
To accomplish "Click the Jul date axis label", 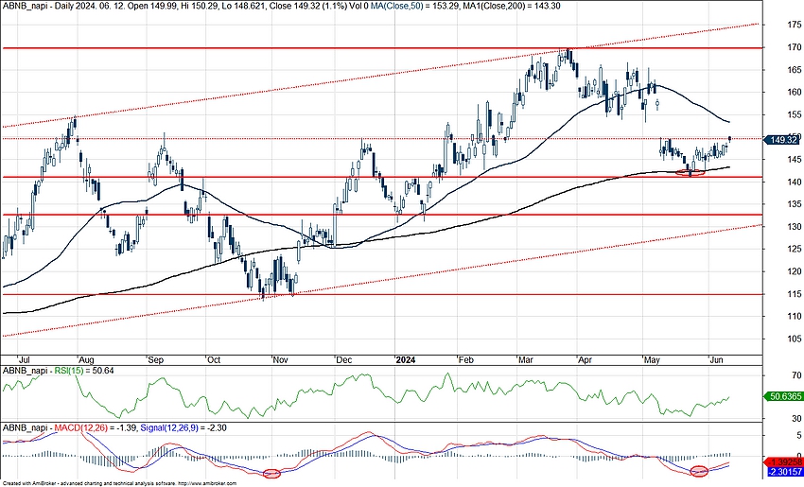I will 24,360.
